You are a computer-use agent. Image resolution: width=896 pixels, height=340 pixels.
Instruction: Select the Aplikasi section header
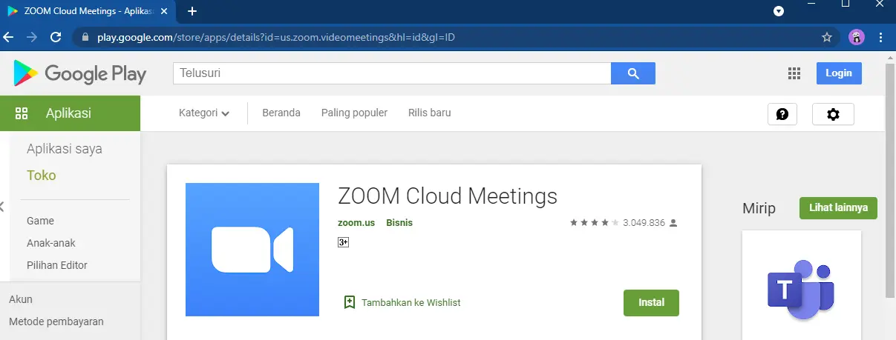click(70, 113)
